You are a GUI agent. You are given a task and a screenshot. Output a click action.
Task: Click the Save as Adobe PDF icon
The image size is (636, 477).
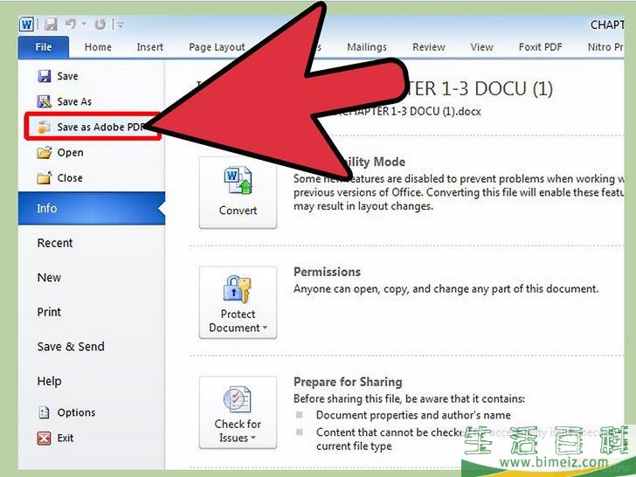click(45, 127)
